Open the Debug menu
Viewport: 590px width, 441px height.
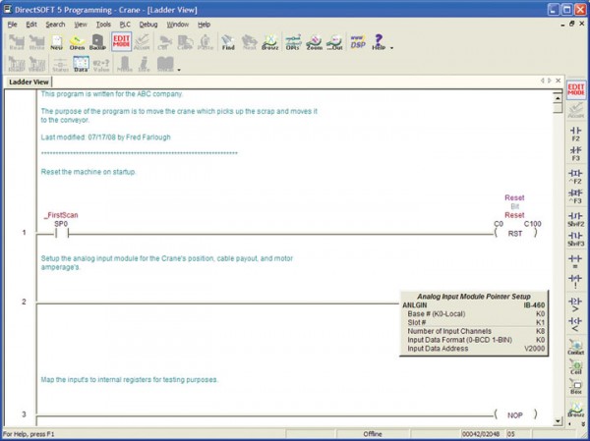(147, 24)
